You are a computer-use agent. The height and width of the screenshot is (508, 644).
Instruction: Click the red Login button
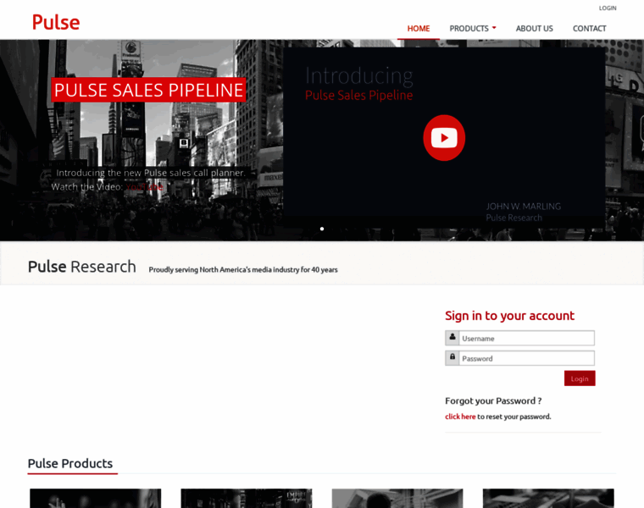point(580,378)
